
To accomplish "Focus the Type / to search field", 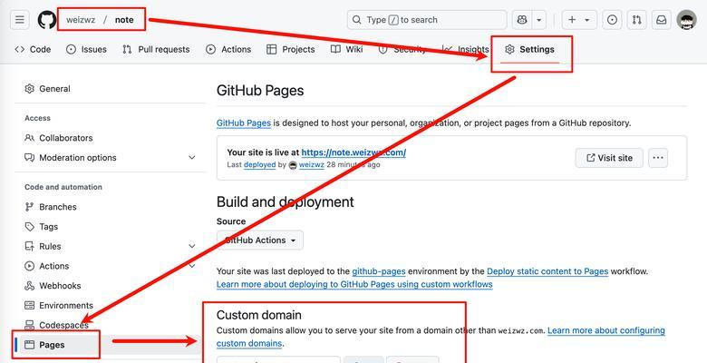I will coord(427,20).
